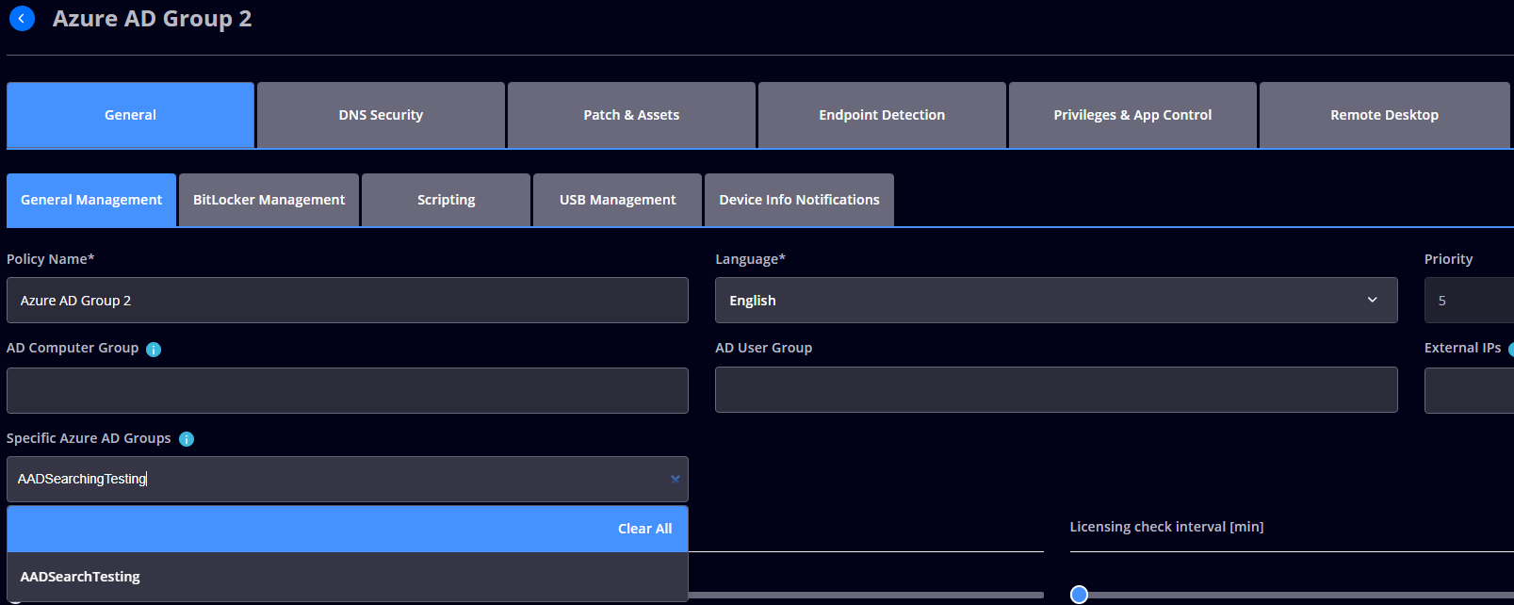The height and width of the screenshot is (605, 1514).
Task: Open the Scripting sub-tab
Action: [446, 200]
